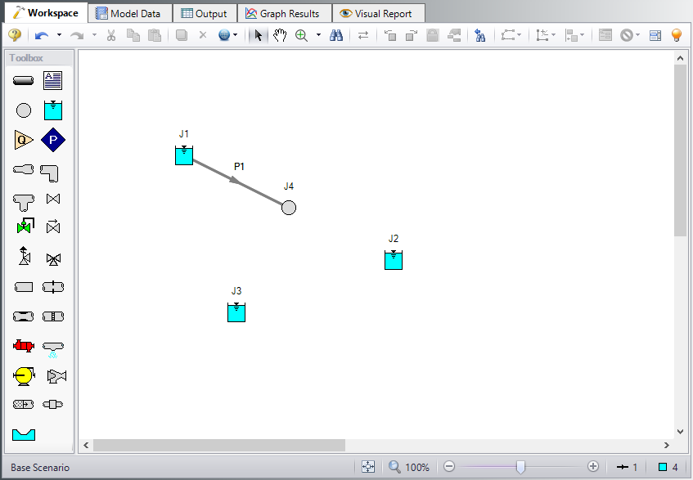The width and height of the screenshot is (693, 480).
Task: Click the Help question mark button
Action: (x=14, y=36)
